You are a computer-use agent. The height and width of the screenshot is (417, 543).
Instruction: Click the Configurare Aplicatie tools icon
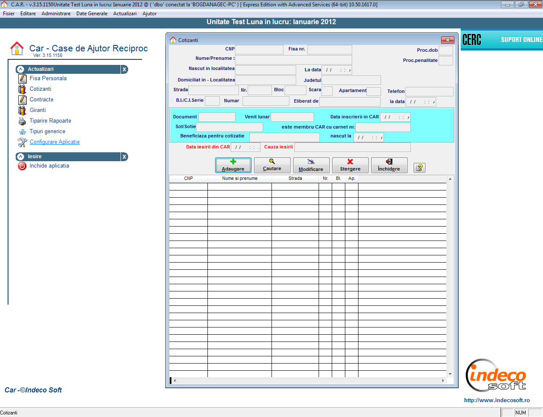[22, 143]
